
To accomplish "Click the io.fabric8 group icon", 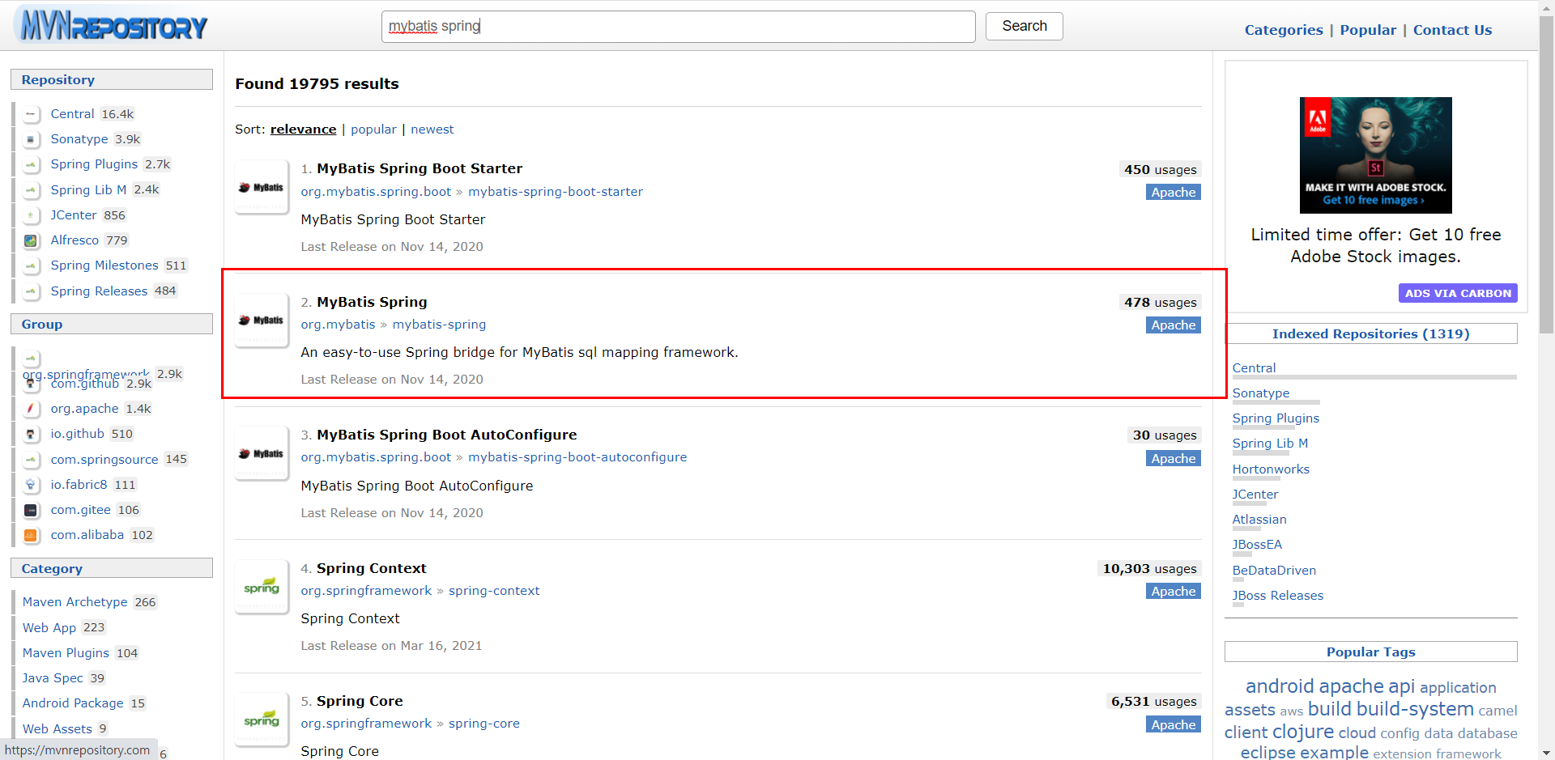I will click(x=31, y=485).
